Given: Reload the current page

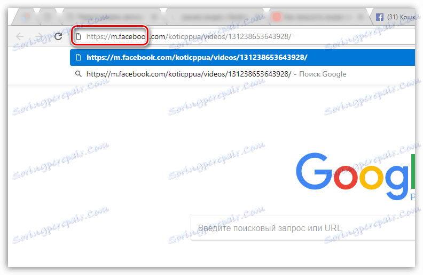Looking at the screenshot, I should click(x=58, y=36).
